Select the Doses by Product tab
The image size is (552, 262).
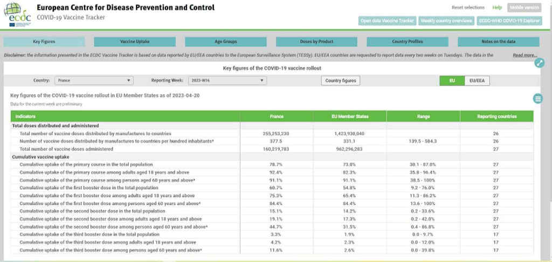(x=316, y=41)
